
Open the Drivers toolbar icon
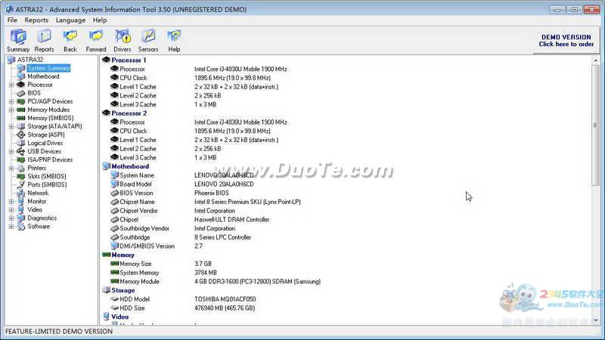click(123, 41)
